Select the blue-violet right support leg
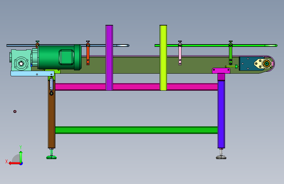Viewport: 284px width, 184px height. coord(221,114)
